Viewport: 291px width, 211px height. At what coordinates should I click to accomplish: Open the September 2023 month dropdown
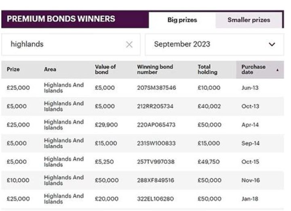point(214,45)
